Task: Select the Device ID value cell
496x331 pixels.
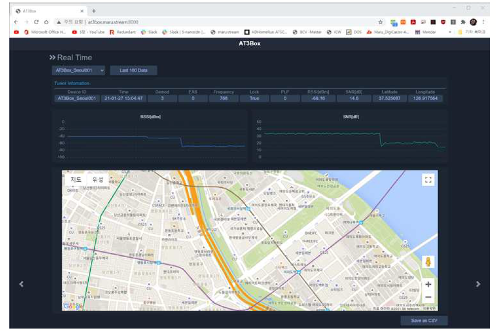Action: click(x=77, y=99)
